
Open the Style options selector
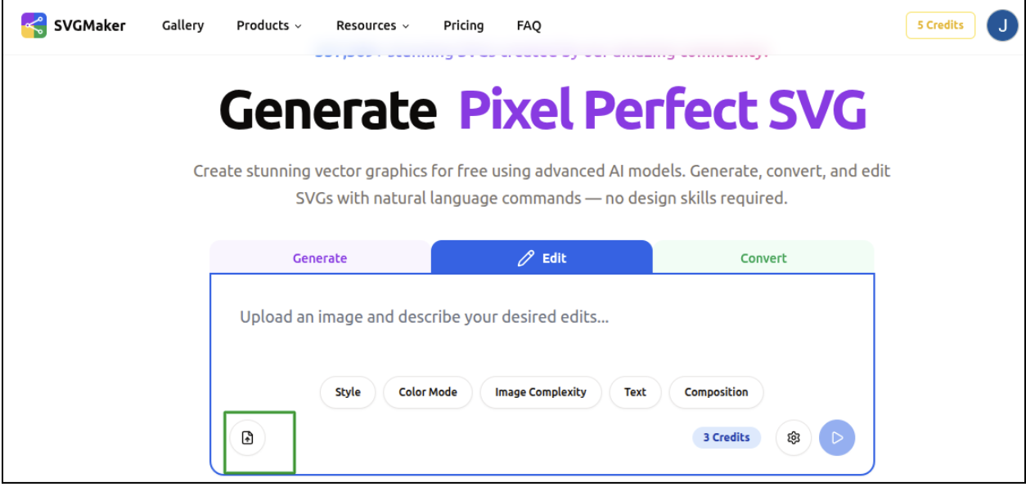pos(347,392)
